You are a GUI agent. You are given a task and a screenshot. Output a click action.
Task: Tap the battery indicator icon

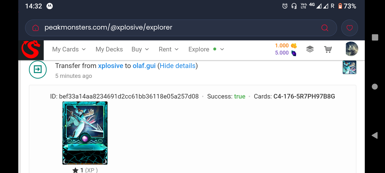click(x=340, y=6)
